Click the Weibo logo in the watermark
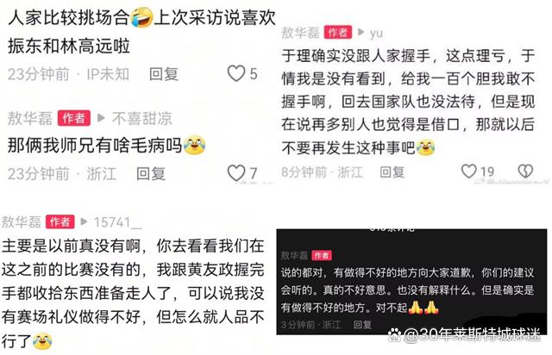The width and height of the screenshot is (552, 355). (x=395, y=334)
